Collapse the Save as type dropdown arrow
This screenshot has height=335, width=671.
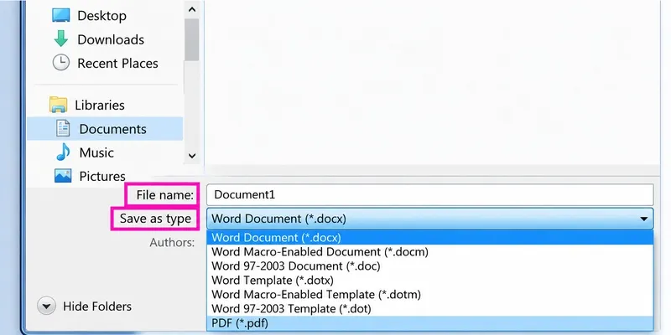(x=644, y=219)
